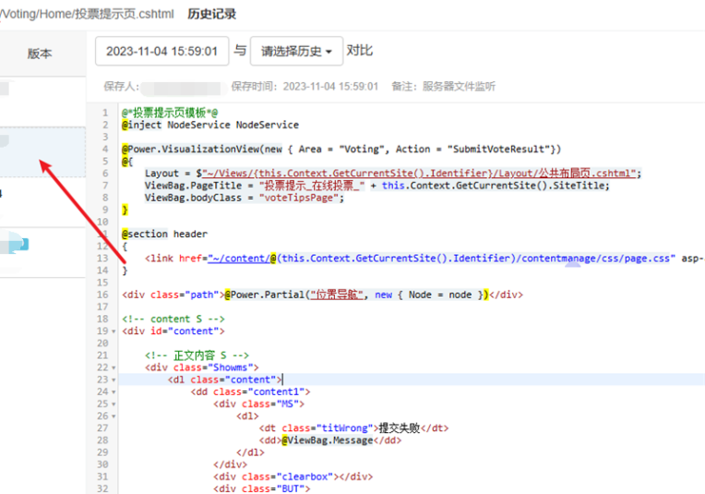The image size is (705, 494).
Task: Collapse the div id="content" fold arrow on line 19
Action: pos(114,331)
